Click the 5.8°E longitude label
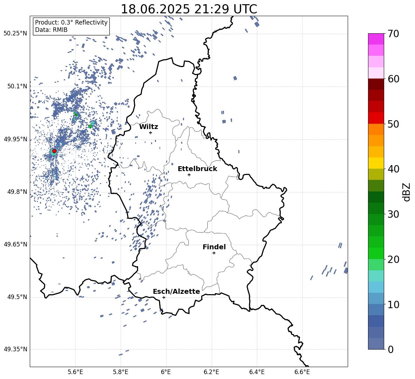Screen dimensions: 415x379 [x=121, y=372]
